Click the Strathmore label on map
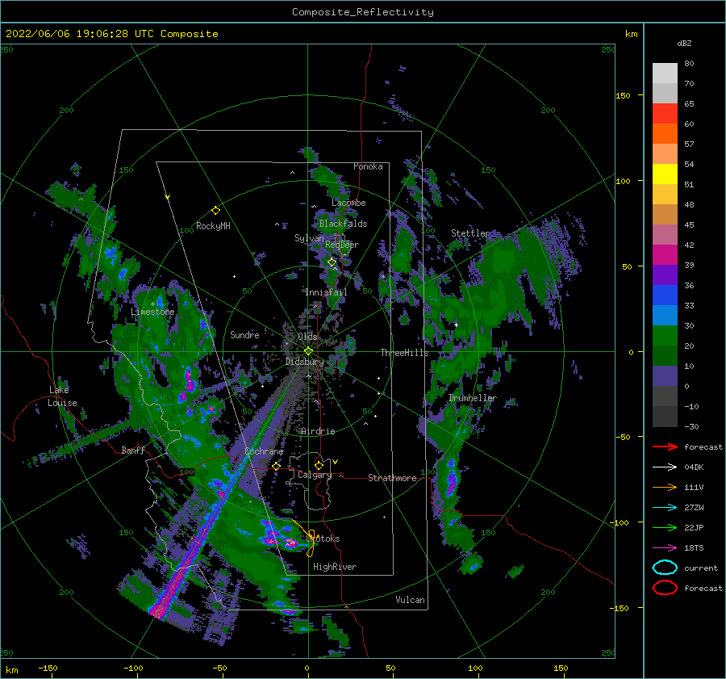Image resolution: width=726 pixels, height=679 pixels. point(392,478)
